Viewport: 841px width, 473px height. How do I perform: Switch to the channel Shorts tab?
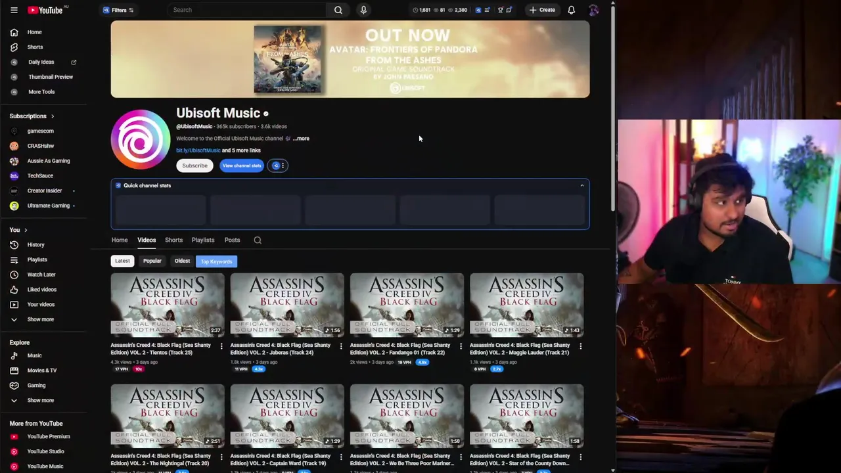(x=173, y=240)
